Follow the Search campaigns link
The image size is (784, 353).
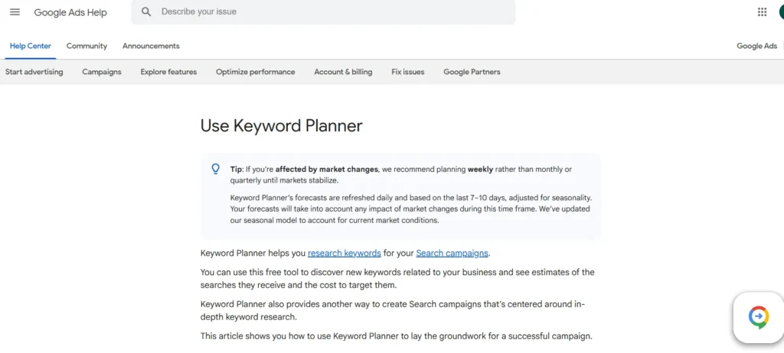[x=452, y=253]
